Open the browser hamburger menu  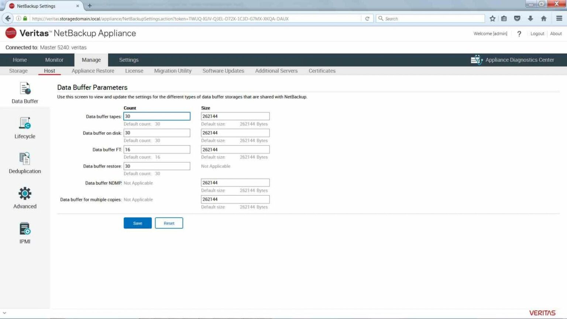[x=559, y=18]
